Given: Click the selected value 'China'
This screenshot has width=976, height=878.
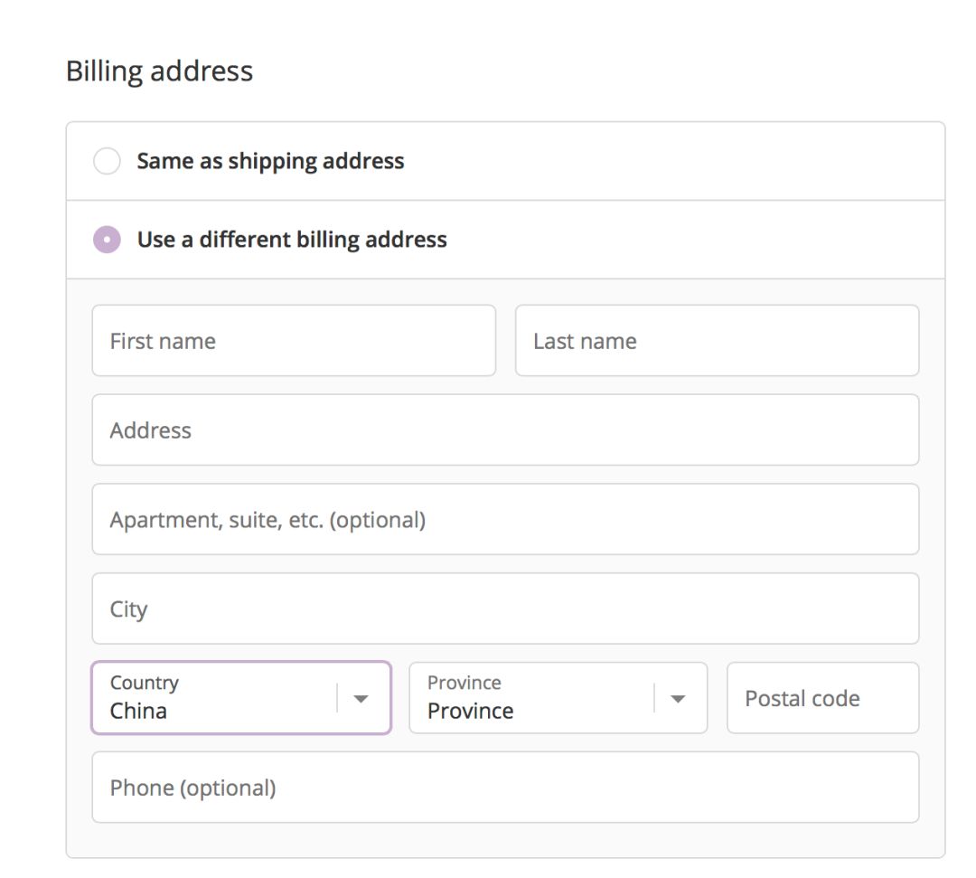Looking at the screenshot, I should pyautogui.click(x=138, y=711).
